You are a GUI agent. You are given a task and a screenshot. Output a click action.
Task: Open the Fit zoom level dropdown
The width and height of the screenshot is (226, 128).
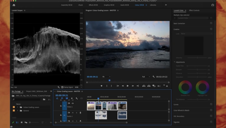click(x=106, y=77)
